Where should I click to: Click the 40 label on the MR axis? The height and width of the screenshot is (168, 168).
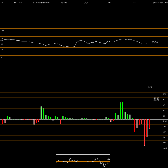pos(164,111)
